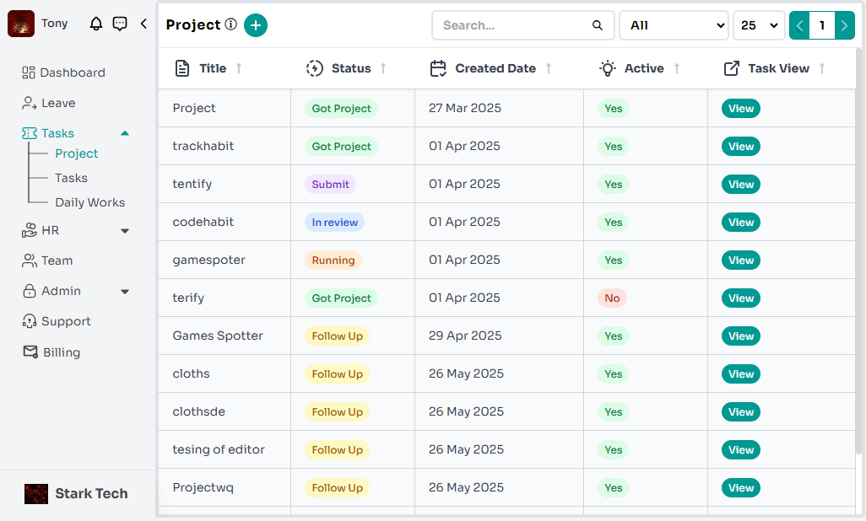
Task: Click the calendar icon in Created Date header
Action: coord(438,68)
